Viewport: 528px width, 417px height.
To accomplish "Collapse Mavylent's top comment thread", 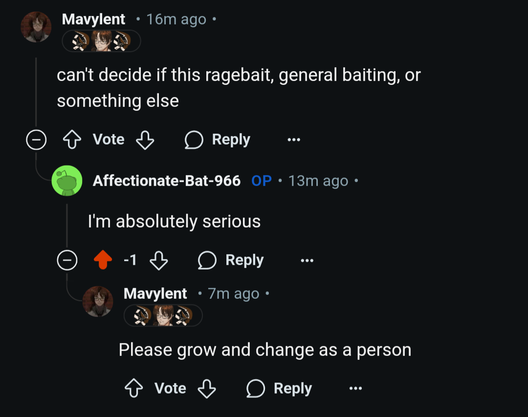I will click(x=36, y=140).
